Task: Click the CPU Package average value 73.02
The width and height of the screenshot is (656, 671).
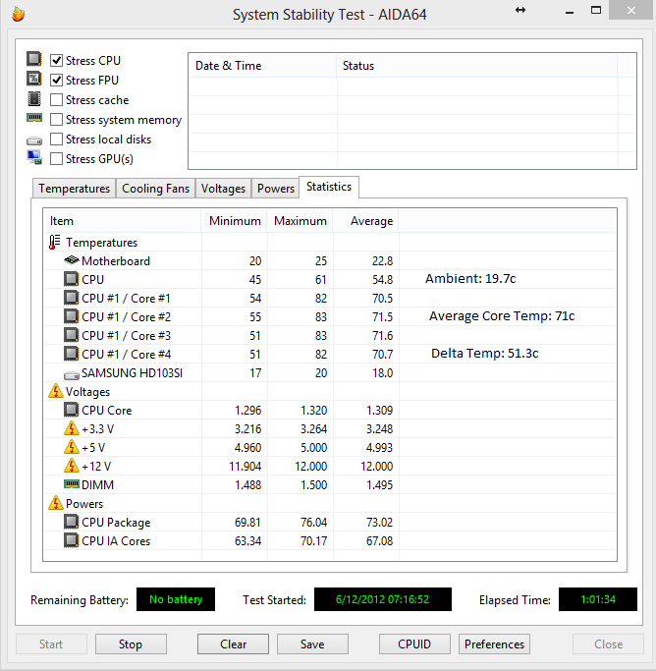Action: click(379, 522)
